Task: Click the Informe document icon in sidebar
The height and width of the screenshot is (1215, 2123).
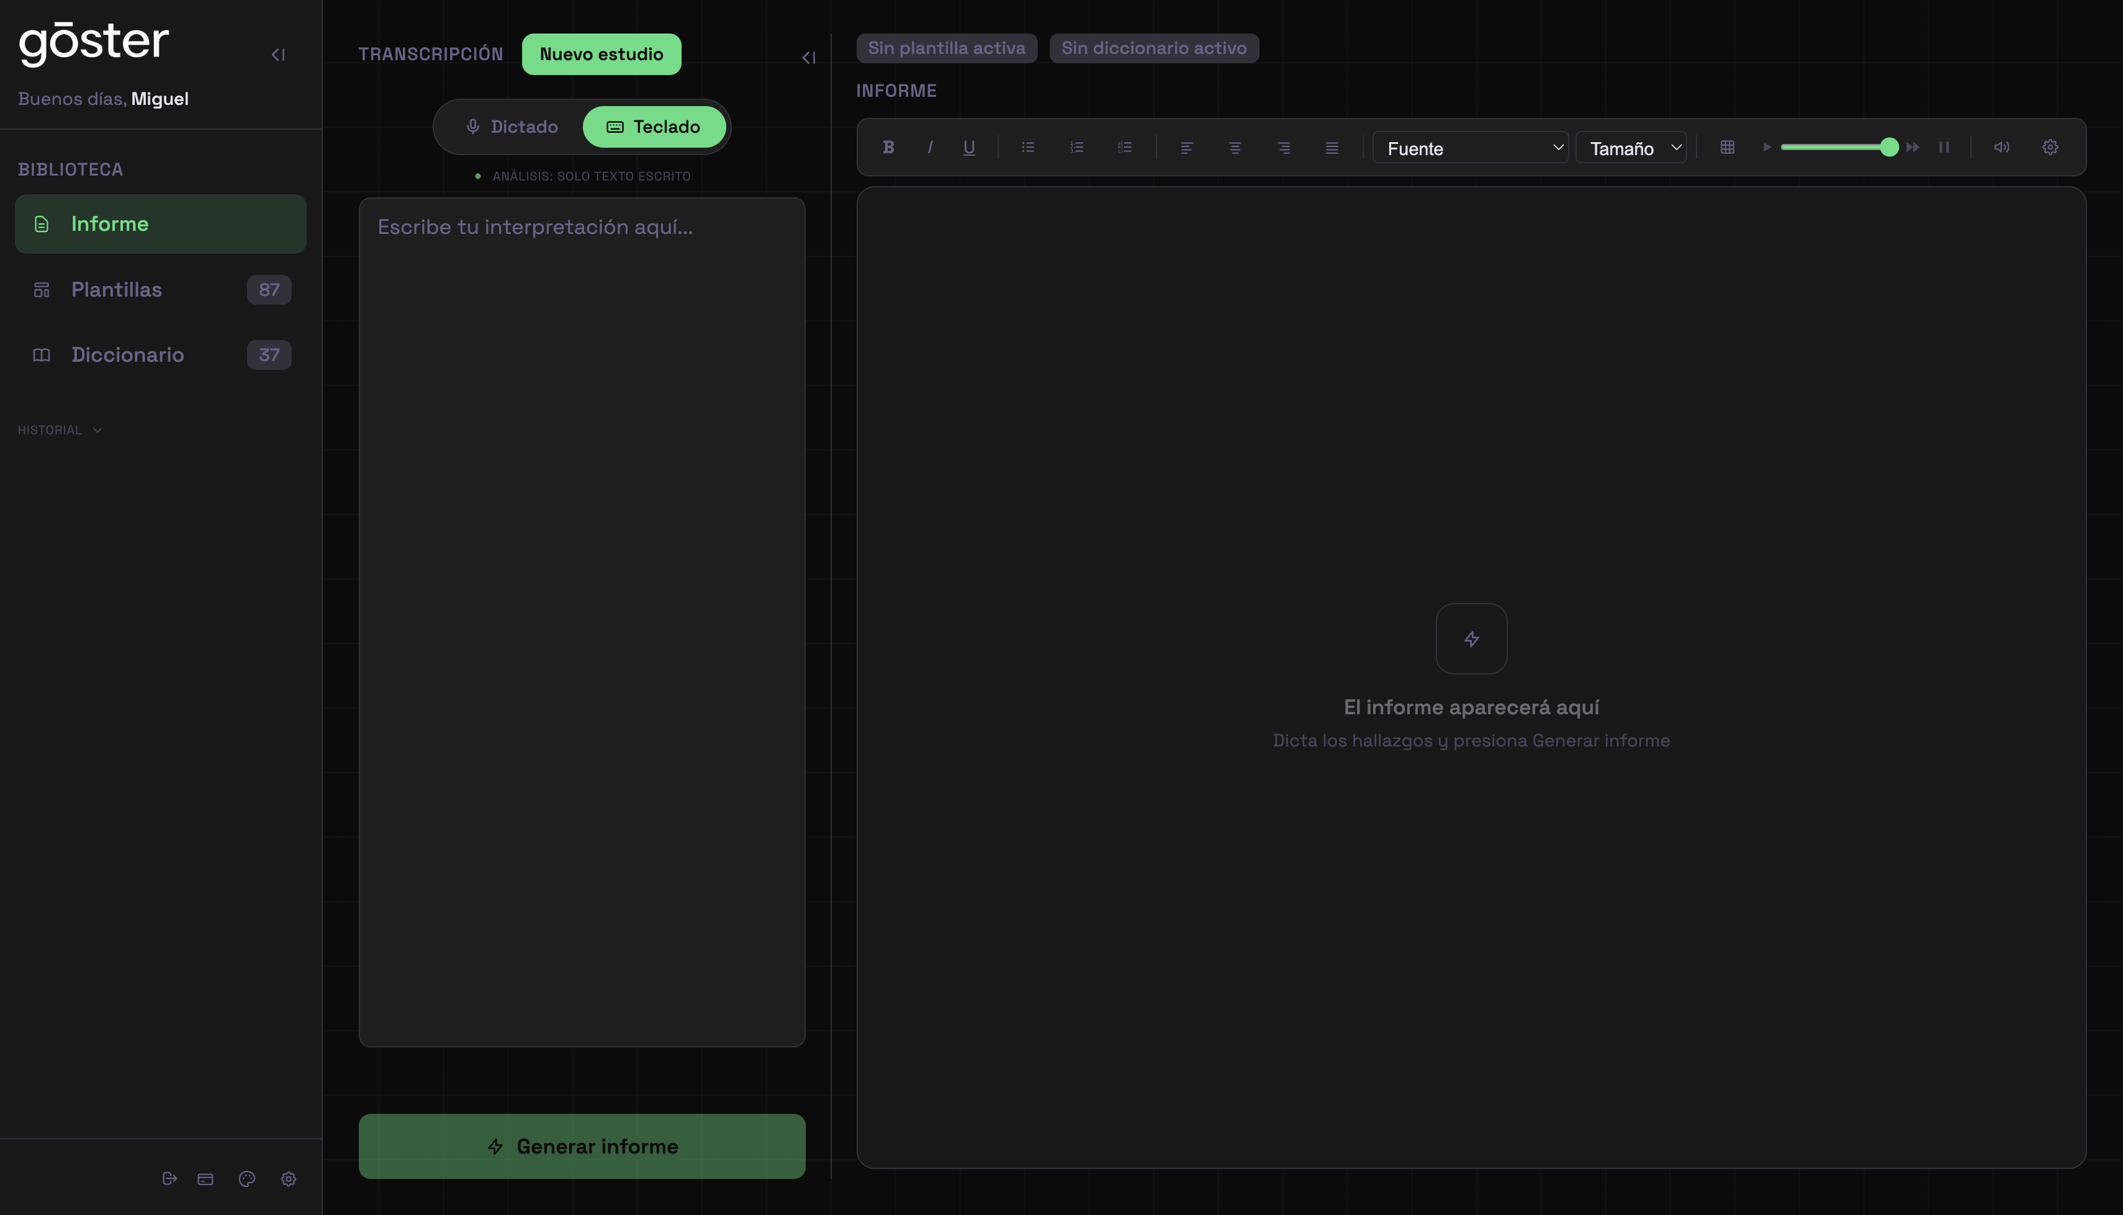Action: (x=41, y=223)
